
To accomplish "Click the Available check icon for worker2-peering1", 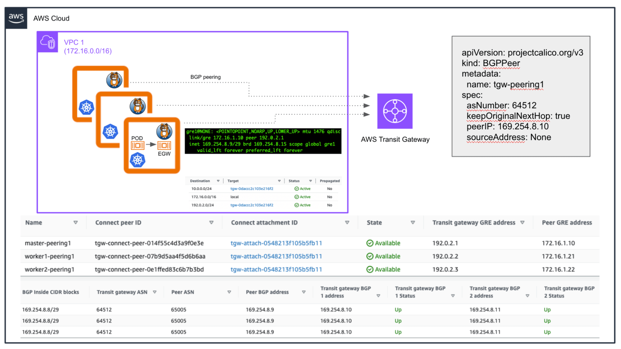I will click(370, 269).
